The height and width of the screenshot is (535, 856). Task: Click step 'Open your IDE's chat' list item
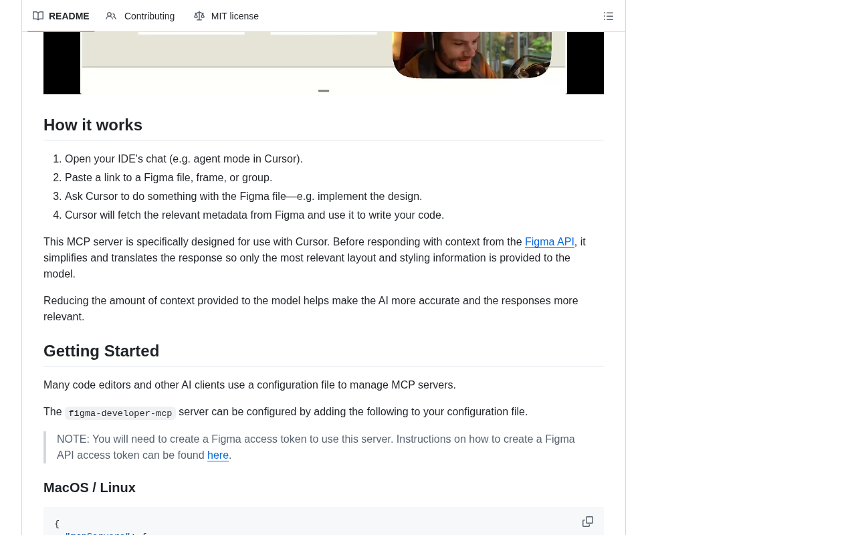coord(184,159)
